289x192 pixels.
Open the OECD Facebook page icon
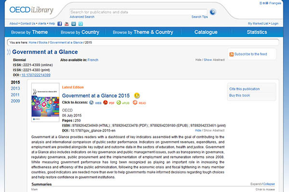tap(60, 24)
